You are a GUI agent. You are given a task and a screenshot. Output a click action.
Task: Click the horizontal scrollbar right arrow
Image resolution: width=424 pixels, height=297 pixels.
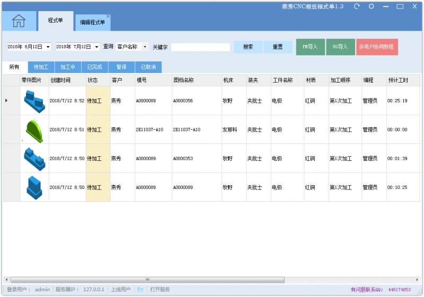[x=417, y=280]
